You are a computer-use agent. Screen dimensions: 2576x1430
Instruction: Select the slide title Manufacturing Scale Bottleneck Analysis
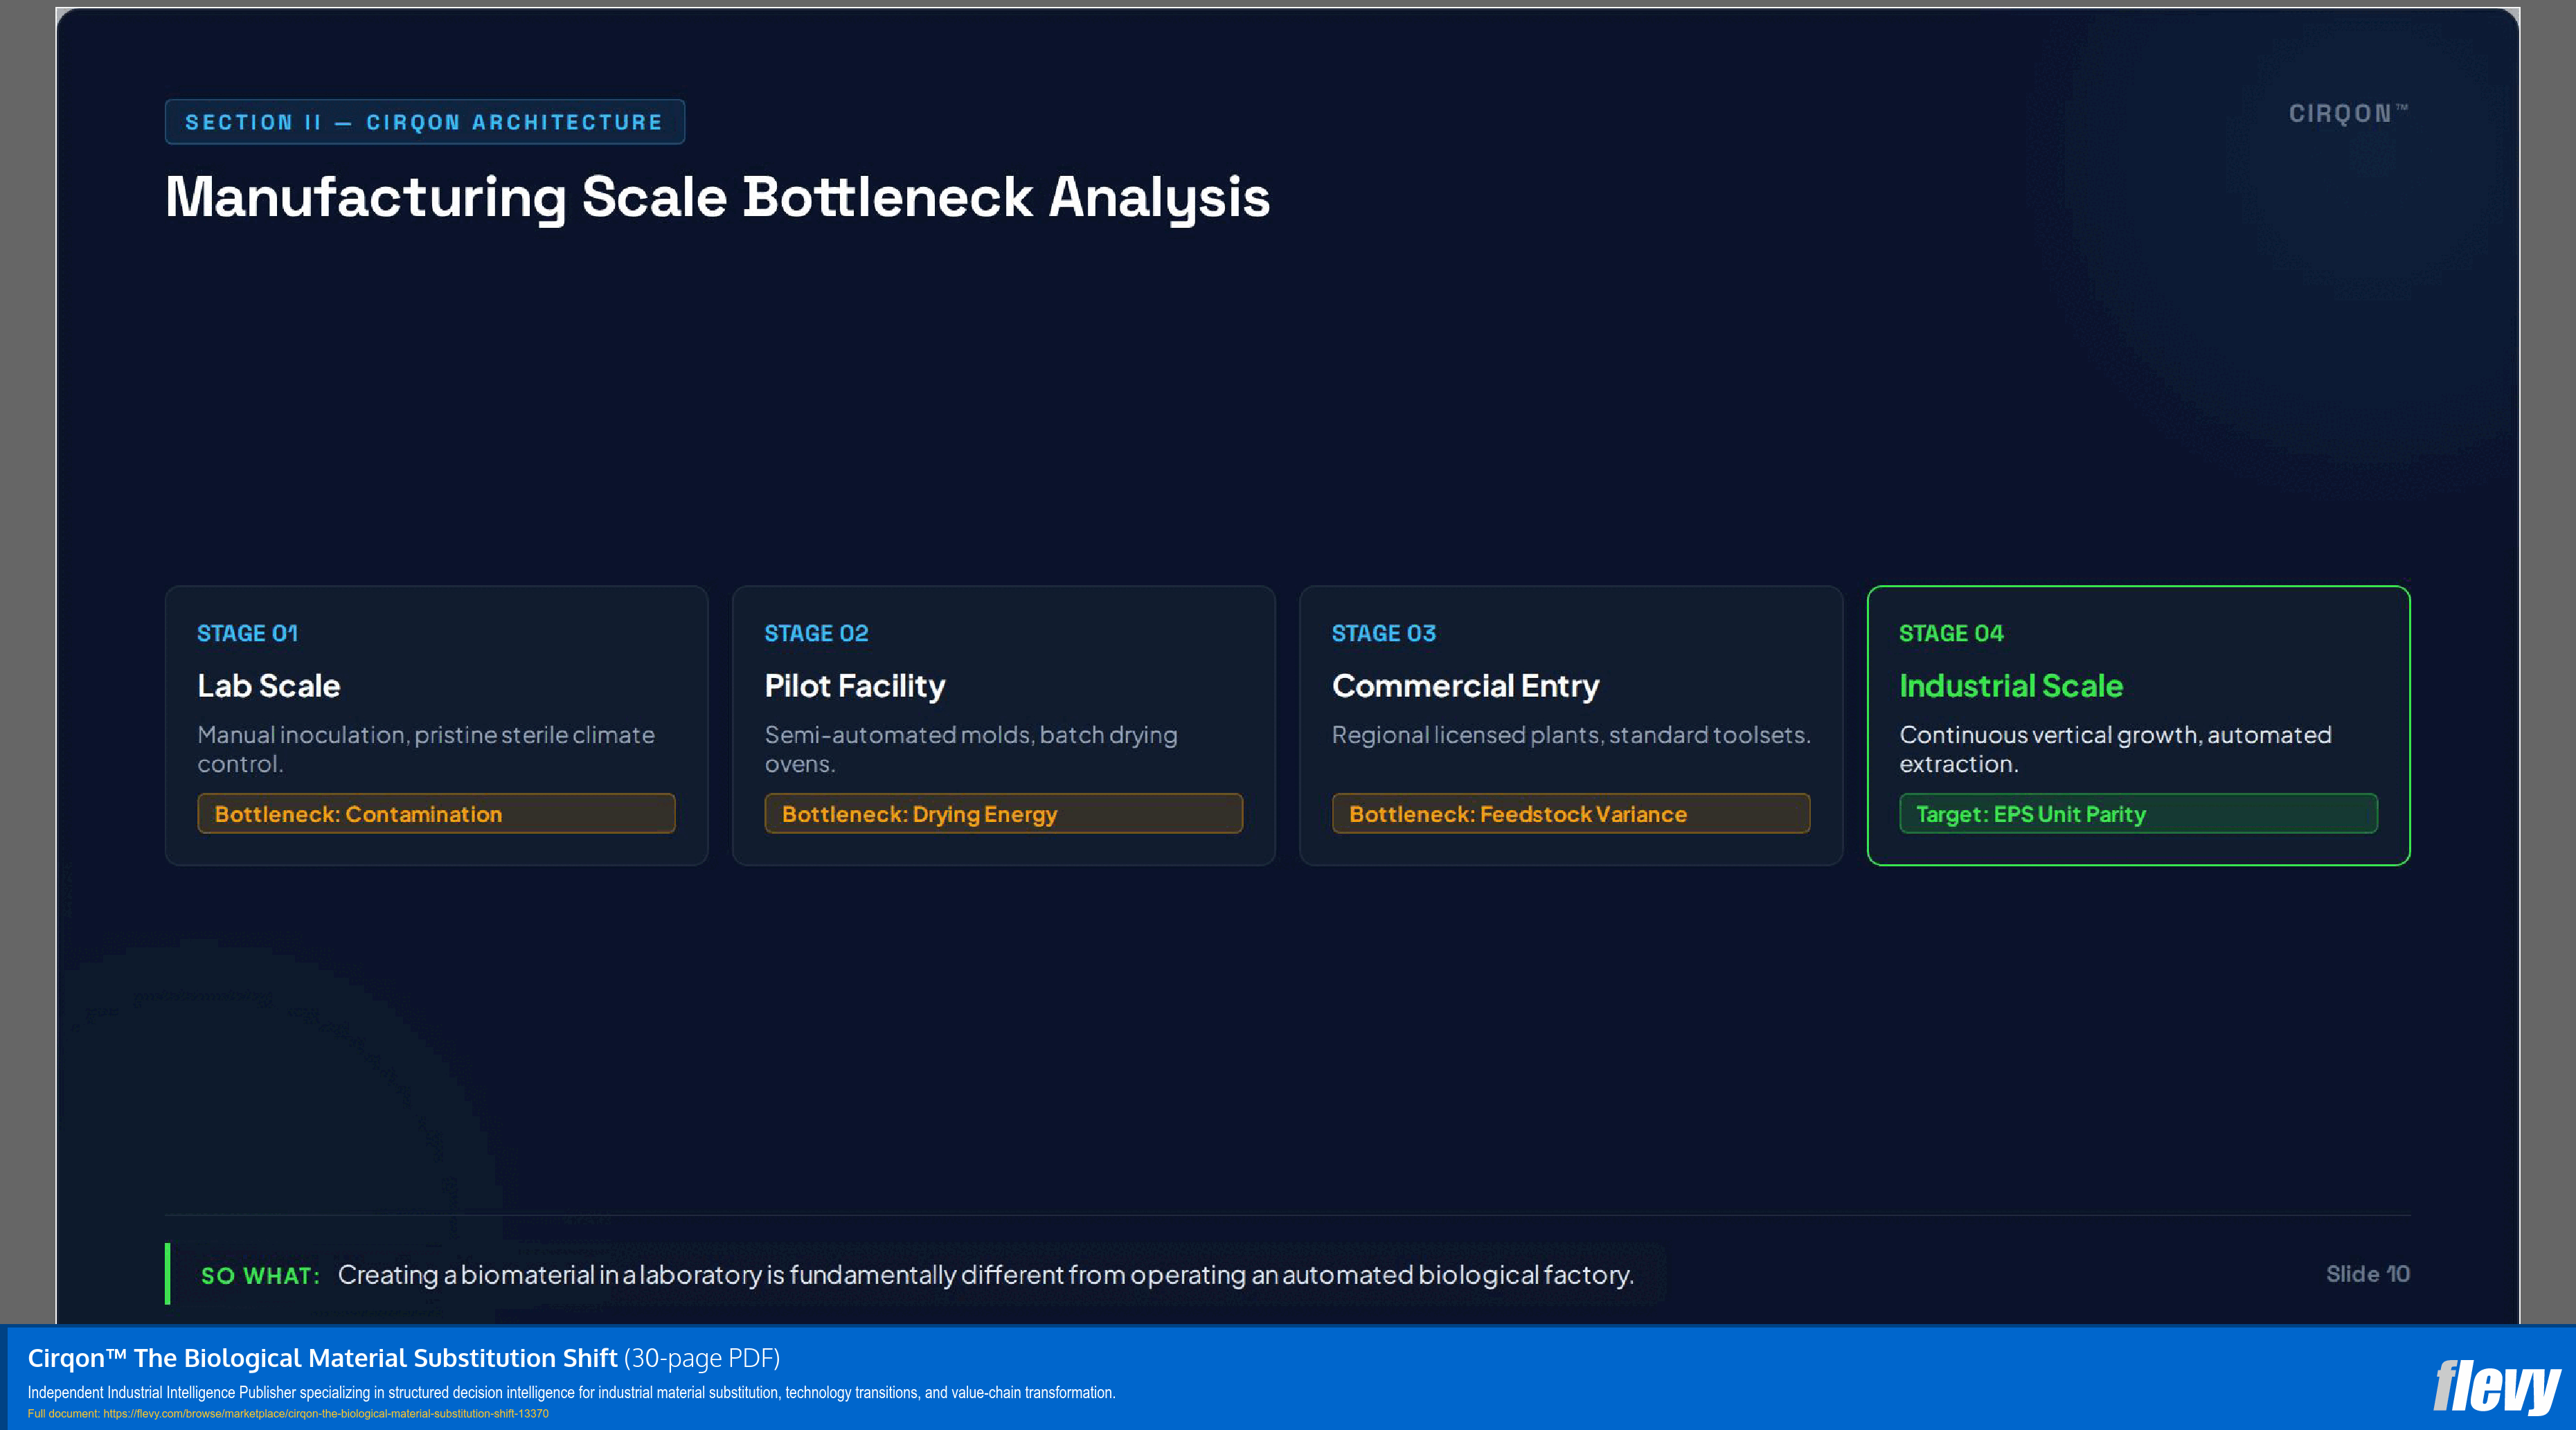(717, 197)
